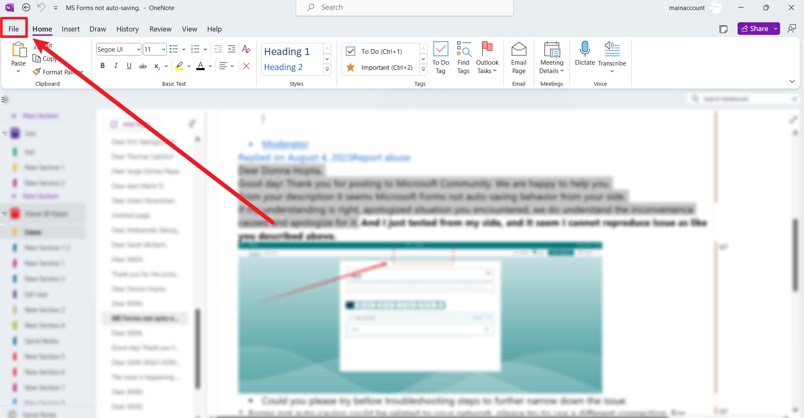
Task: Click the bulleted list icon
Action: (174, 50)
